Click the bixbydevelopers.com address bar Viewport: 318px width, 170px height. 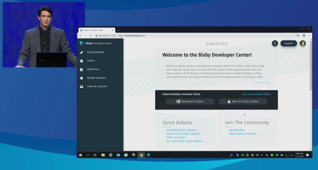pyautogui.click(x=195, y=36)
